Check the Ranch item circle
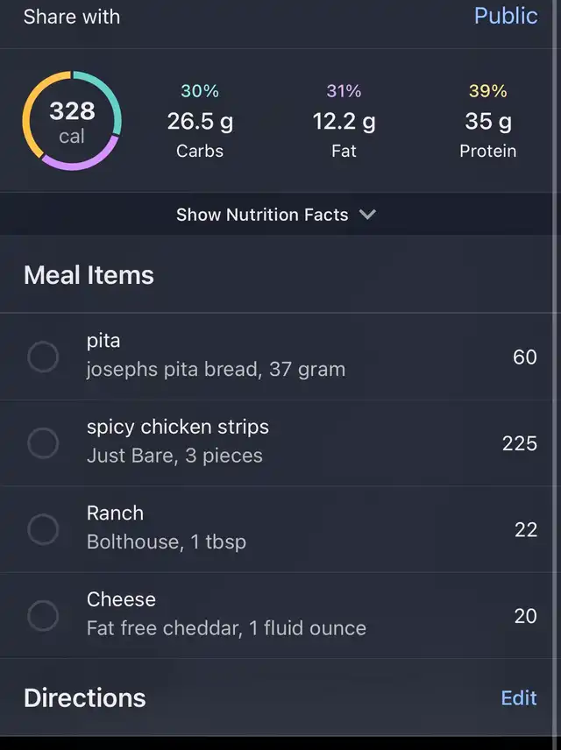The height and width of the screenshot is (750, 561). [43, 529]
